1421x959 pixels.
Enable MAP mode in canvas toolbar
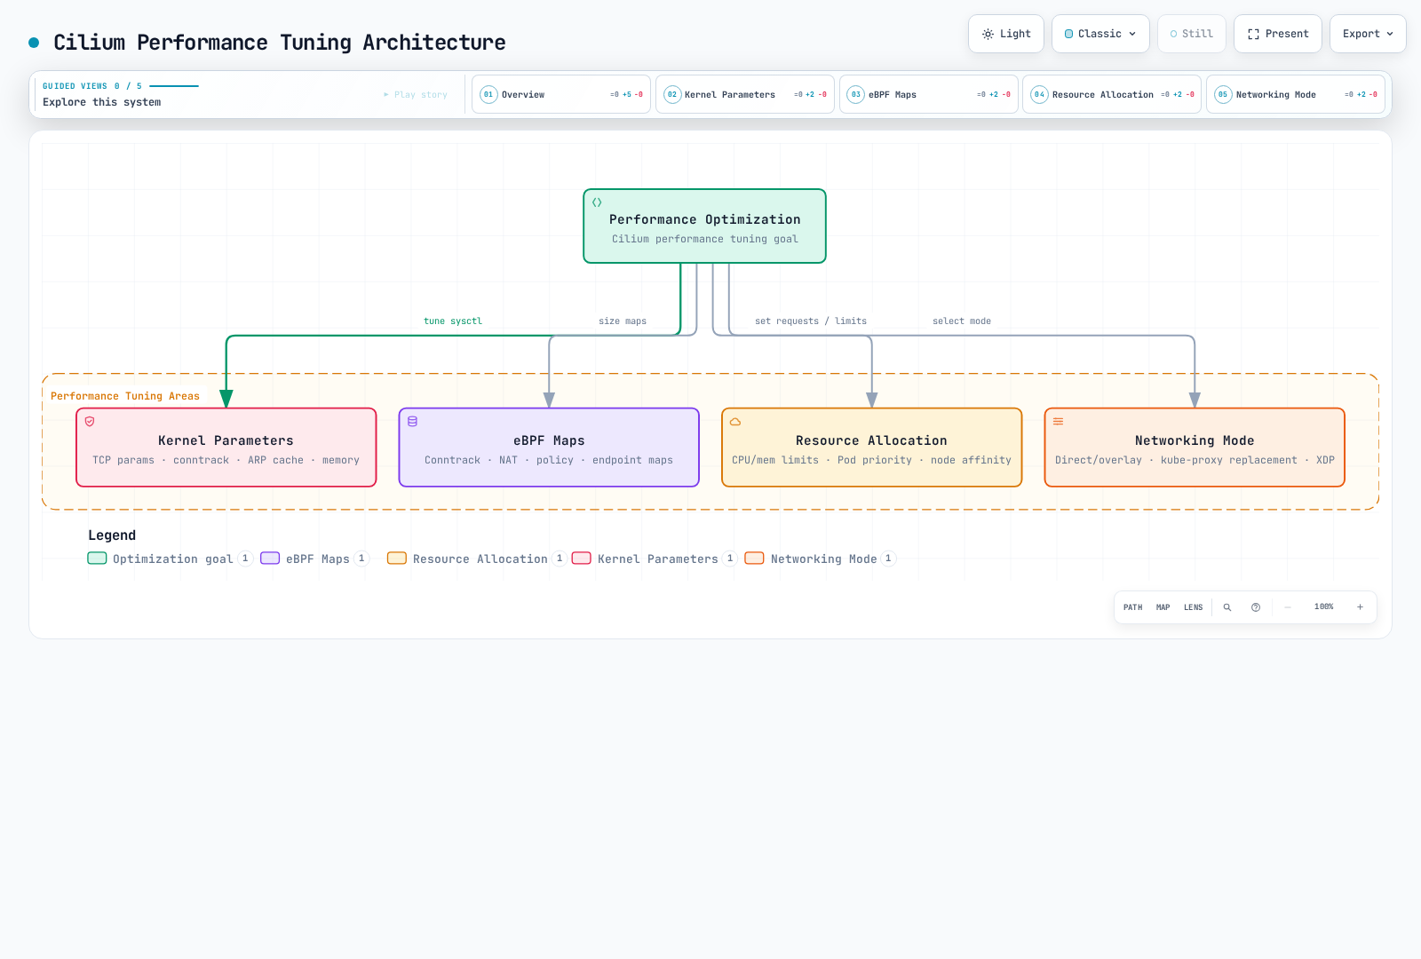pos(1163,607)
